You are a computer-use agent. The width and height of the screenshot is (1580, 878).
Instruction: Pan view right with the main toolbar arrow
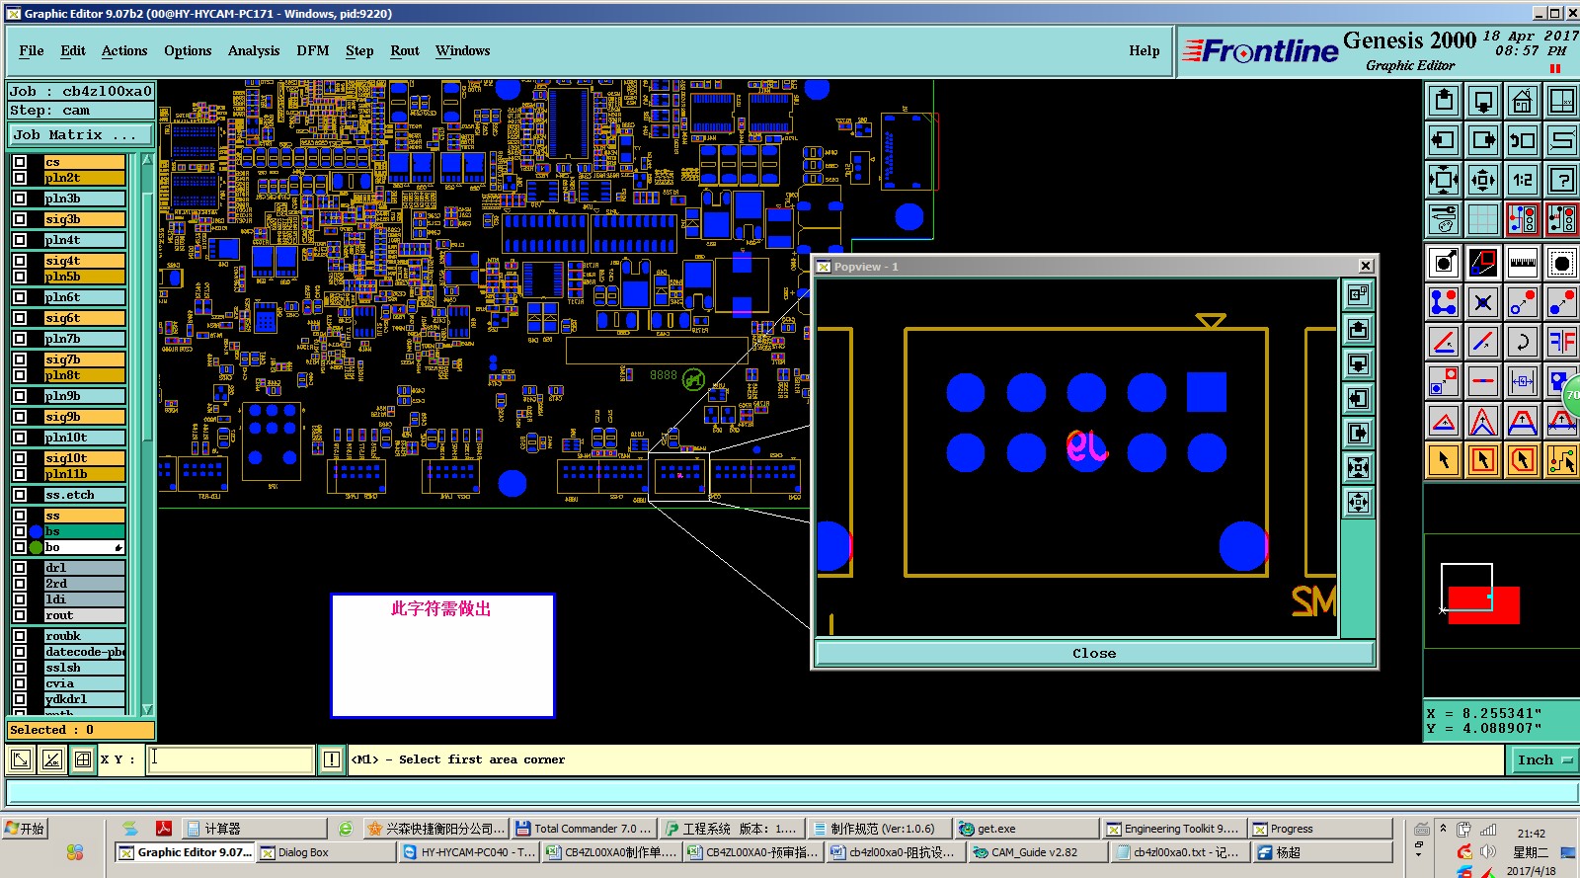[x=1483, y=140]
